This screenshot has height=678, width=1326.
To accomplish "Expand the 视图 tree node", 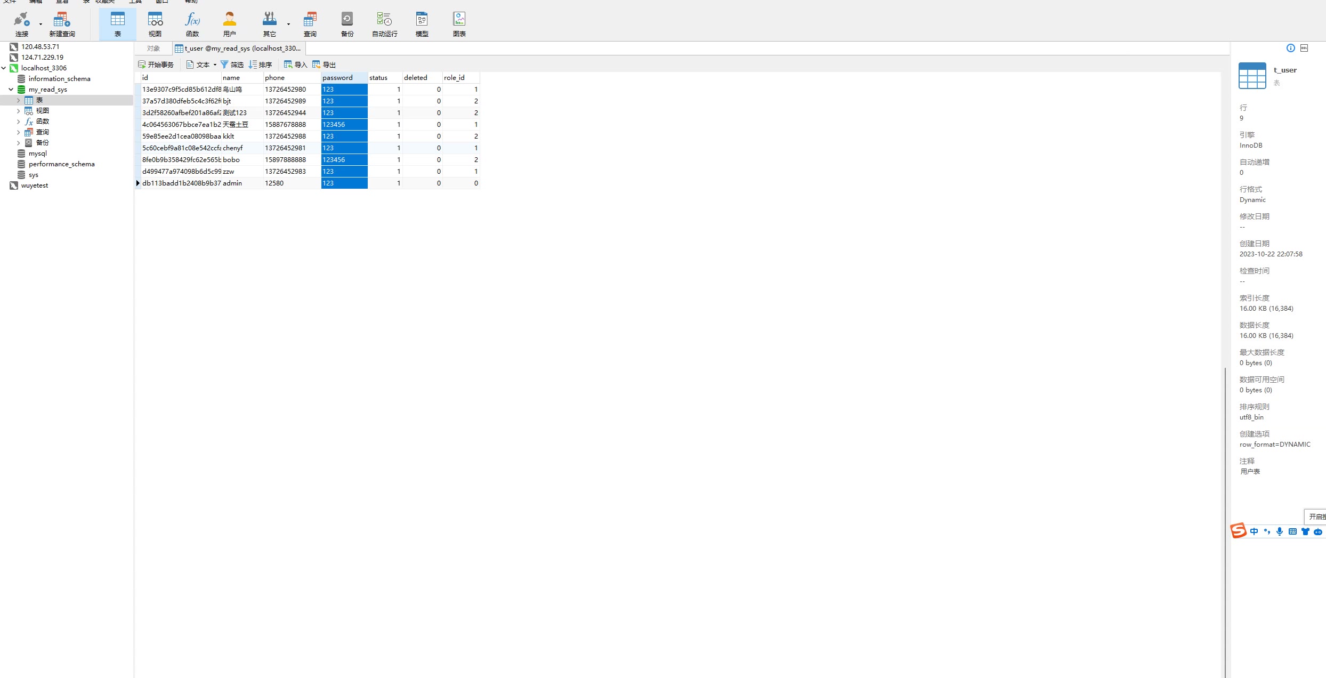I will point(19,111).
